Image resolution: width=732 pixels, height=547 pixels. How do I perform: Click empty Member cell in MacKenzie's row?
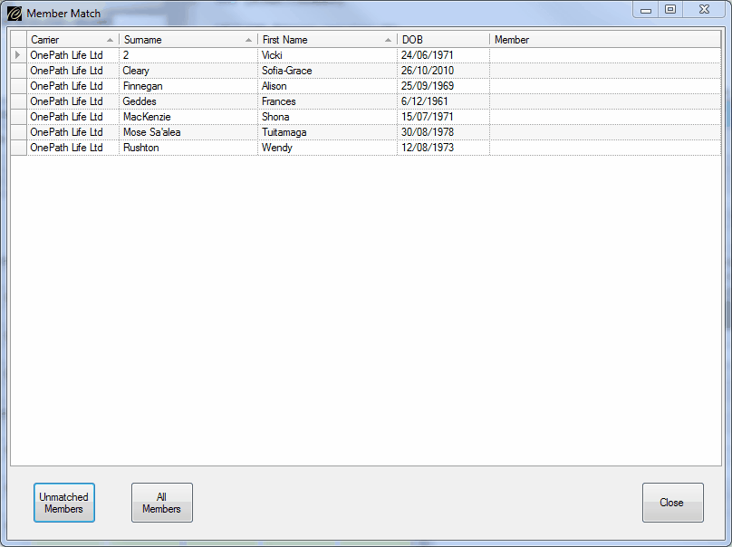pos(605,117)
